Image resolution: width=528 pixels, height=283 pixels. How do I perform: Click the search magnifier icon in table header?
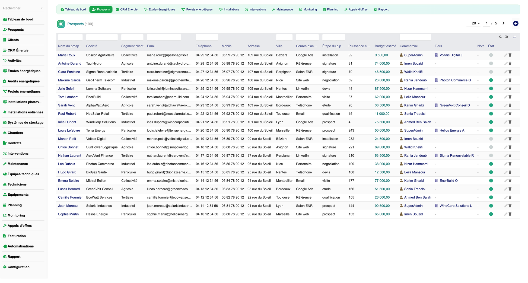(500, 37)
